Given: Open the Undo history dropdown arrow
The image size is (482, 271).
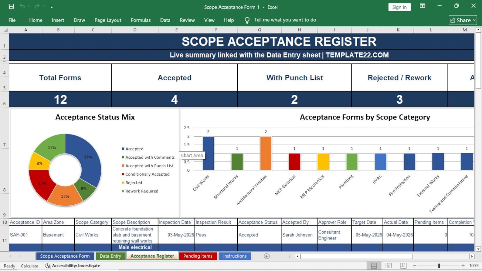Looking at the screenshot, I should coord(29,6).
